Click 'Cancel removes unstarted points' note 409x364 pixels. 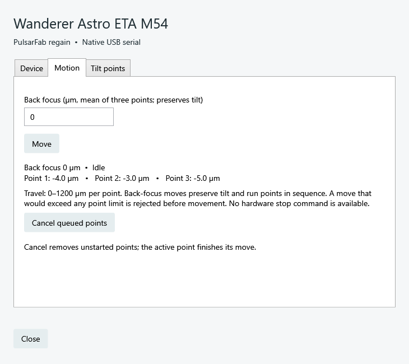[x=140, y=247]
